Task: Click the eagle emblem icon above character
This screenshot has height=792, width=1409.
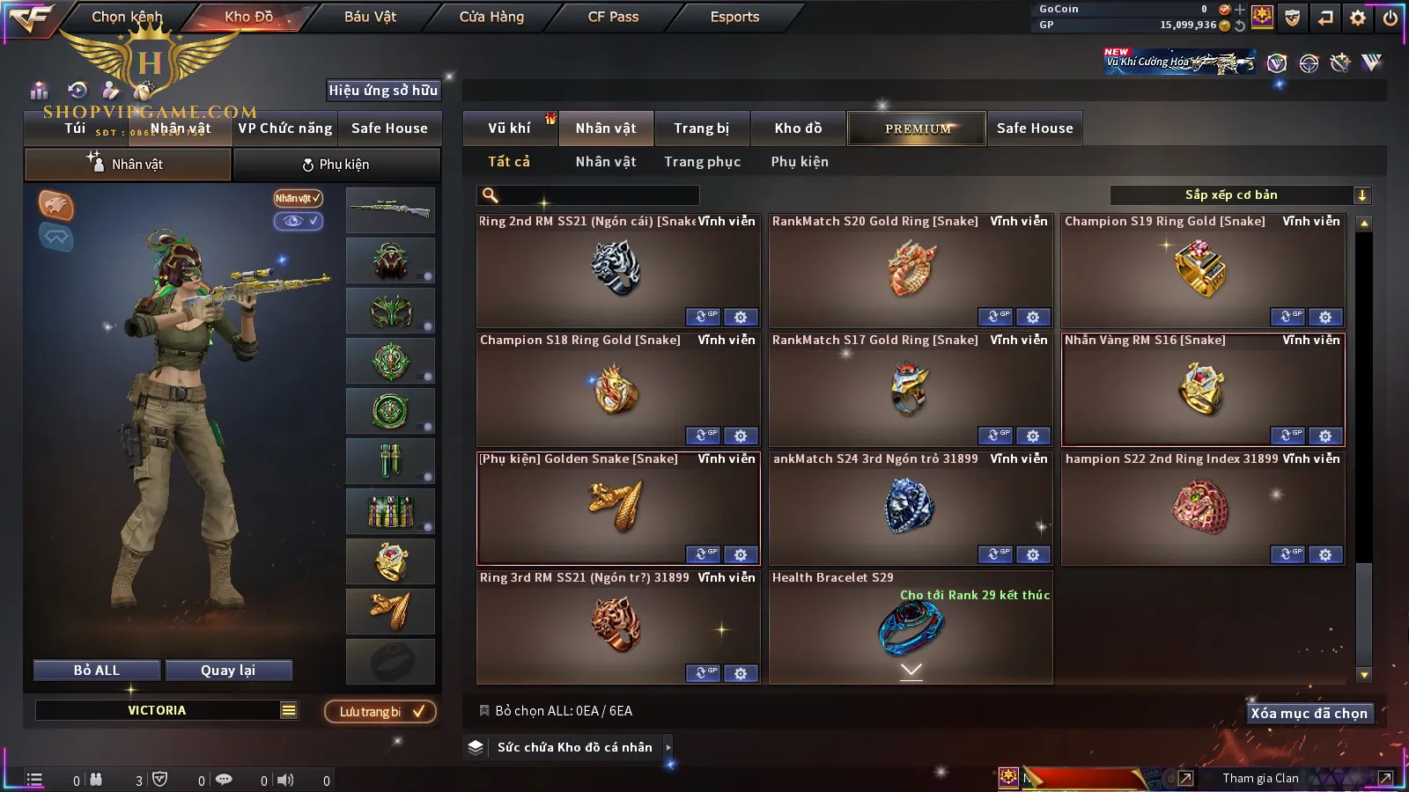Action: point(55,205)
